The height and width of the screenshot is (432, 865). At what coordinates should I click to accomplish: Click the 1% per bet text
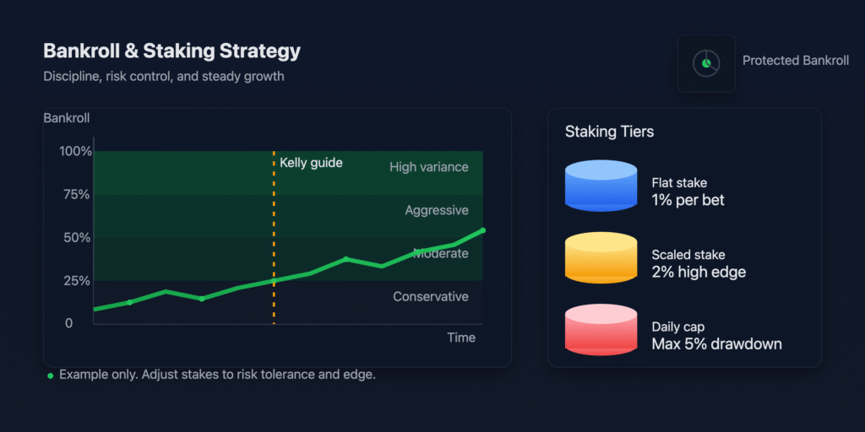pos(688,200)
